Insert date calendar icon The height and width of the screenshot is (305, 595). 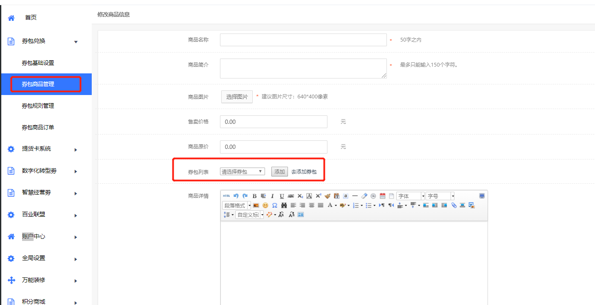382,196
